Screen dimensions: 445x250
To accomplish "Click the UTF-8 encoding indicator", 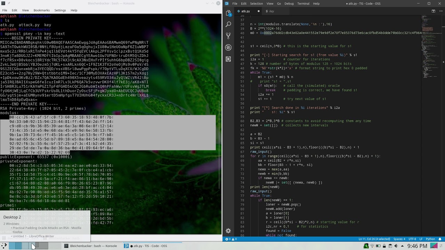I will coord(412,239).
